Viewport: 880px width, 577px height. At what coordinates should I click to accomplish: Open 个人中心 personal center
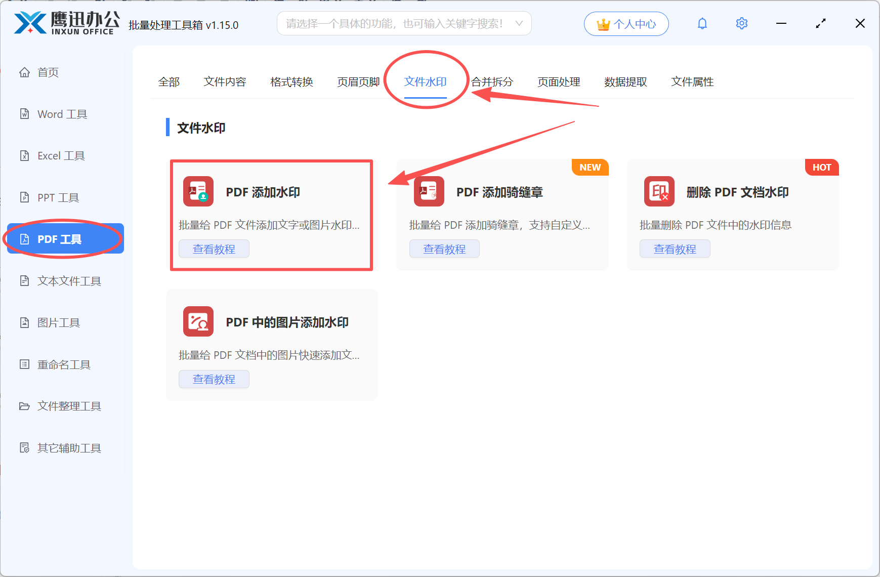coord(626,23)
